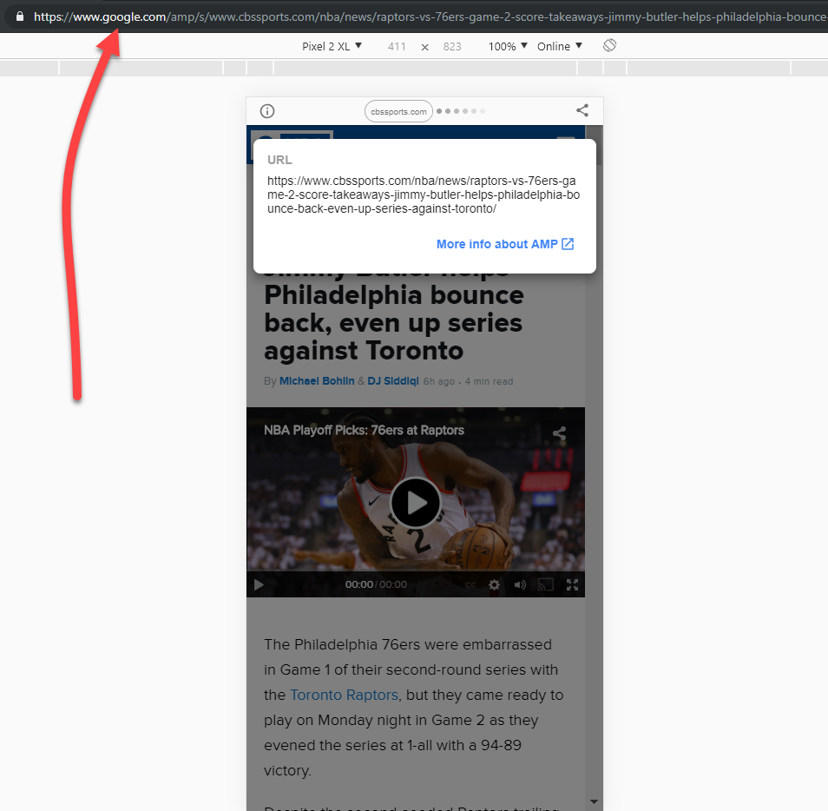
Task: Rotate the device viewport orientation
Action: pos(609,45)
